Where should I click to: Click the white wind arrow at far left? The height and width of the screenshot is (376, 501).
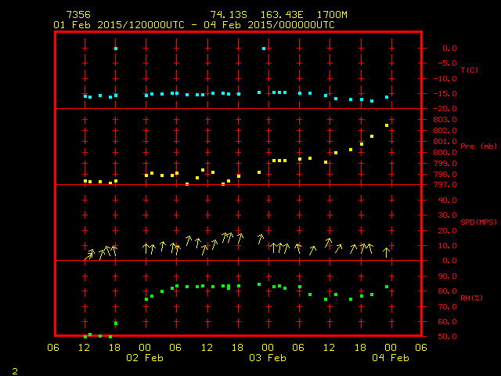pos(88,256)
